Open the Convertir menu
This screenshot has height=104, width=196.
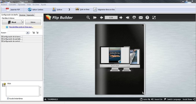point(12,5)
